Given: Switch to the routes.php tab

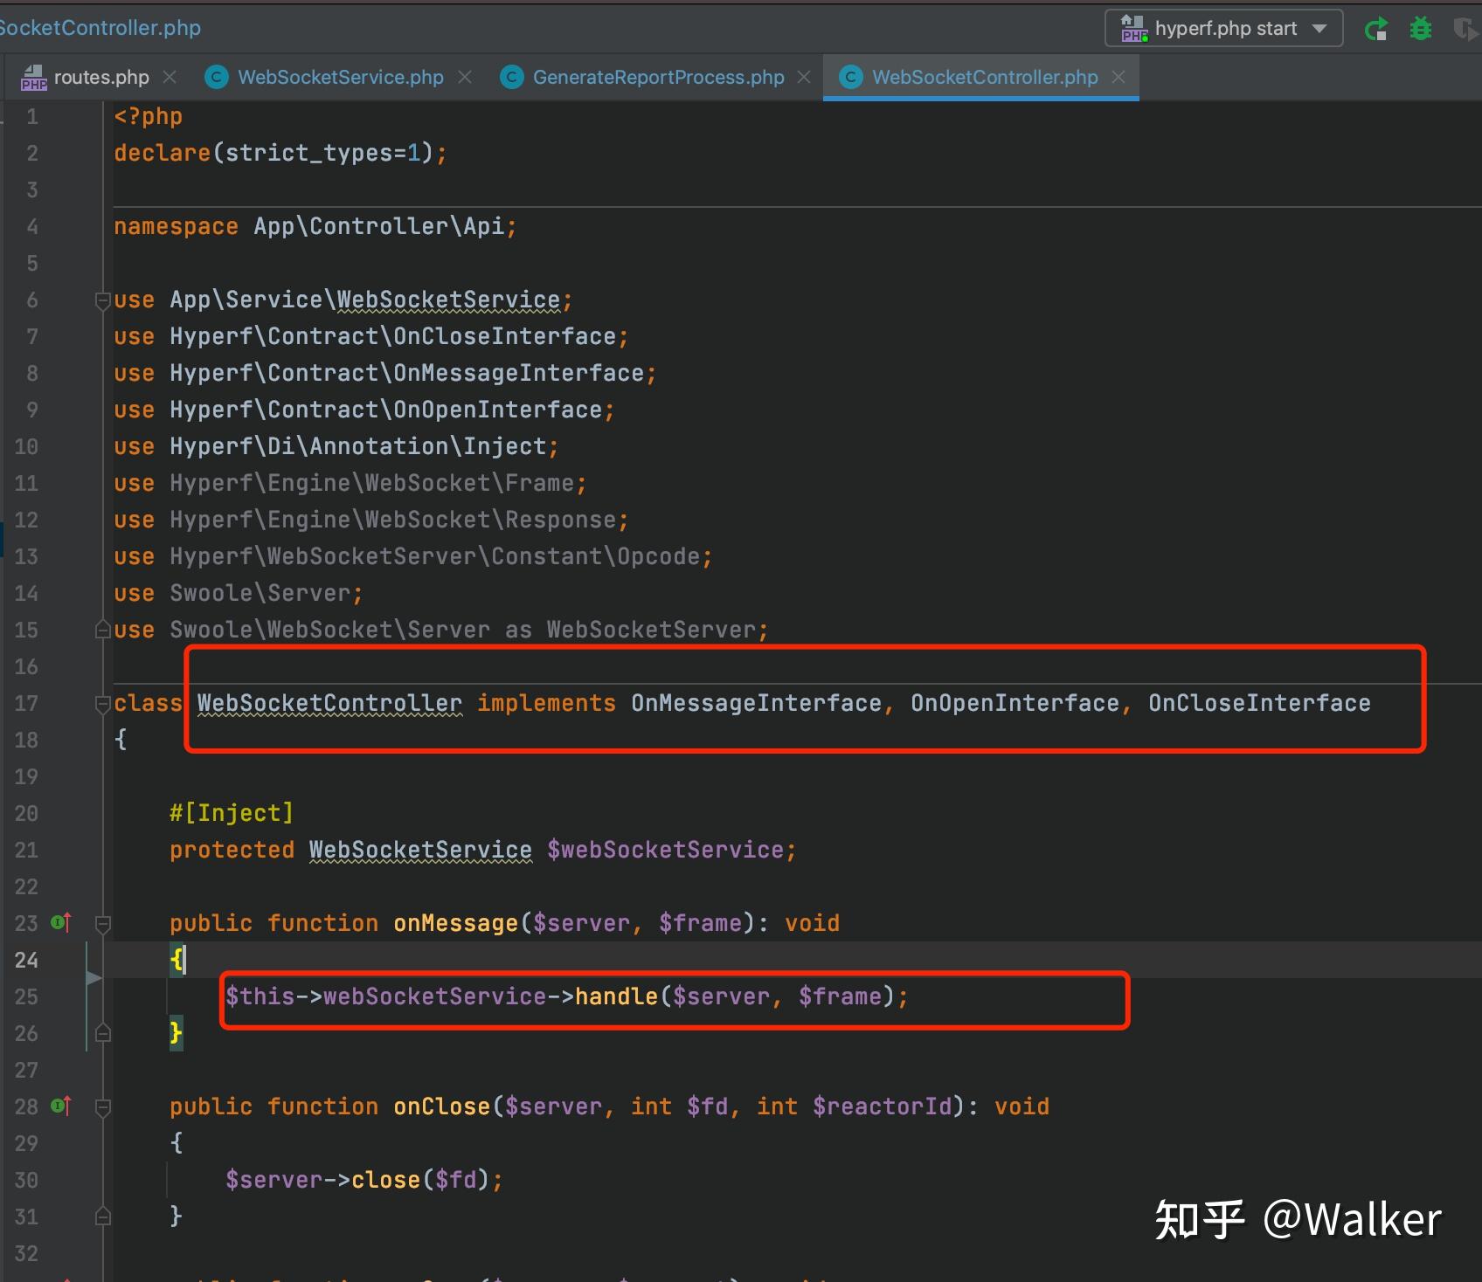Looking at the screenshot, I should [100, 77].
